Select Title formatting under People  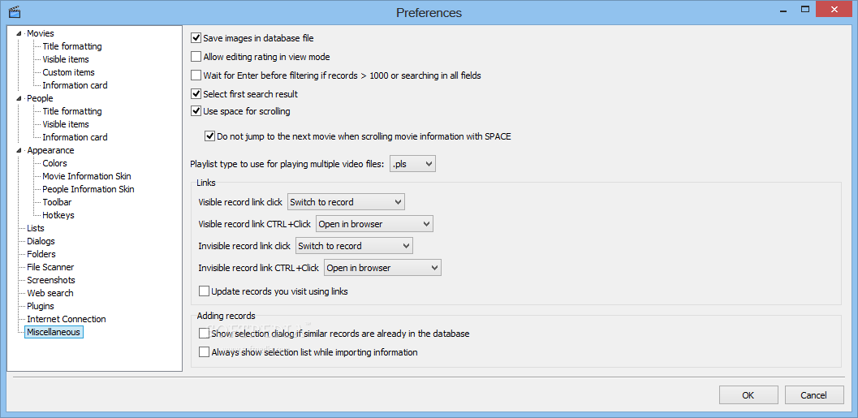pos(72,111)
